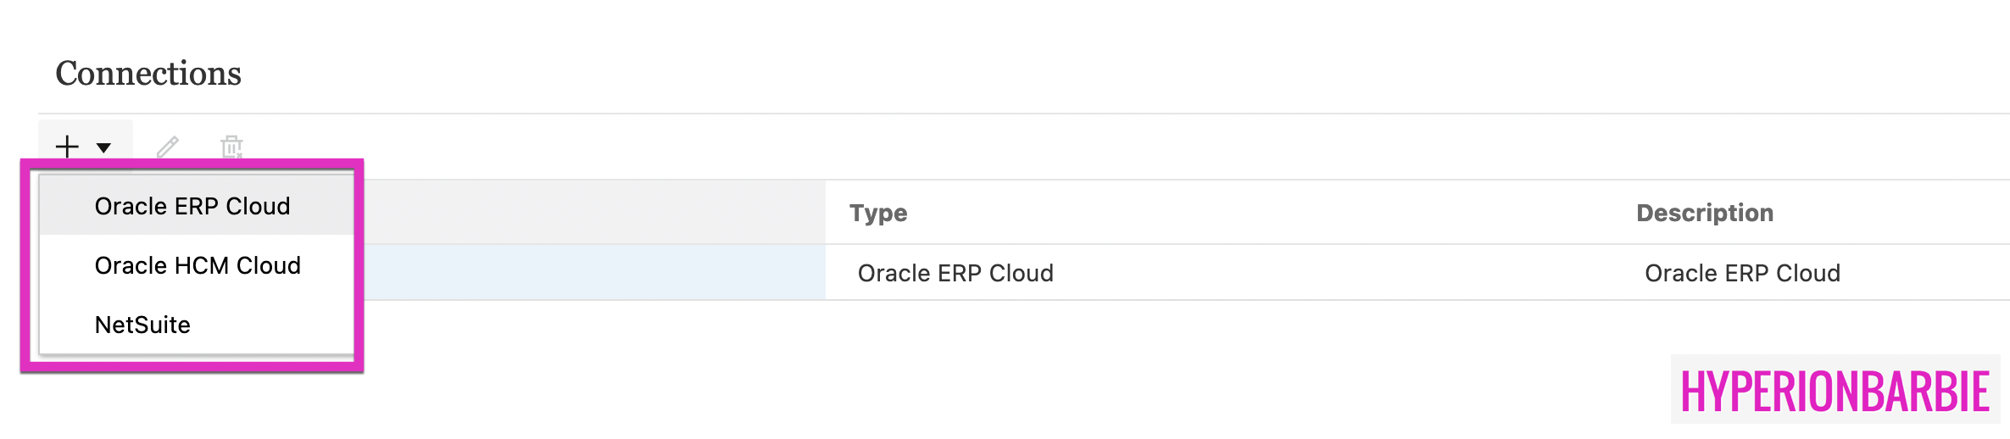
Task: Click the Description column header
Action: pyautogui.click(x=1704, y=213)
